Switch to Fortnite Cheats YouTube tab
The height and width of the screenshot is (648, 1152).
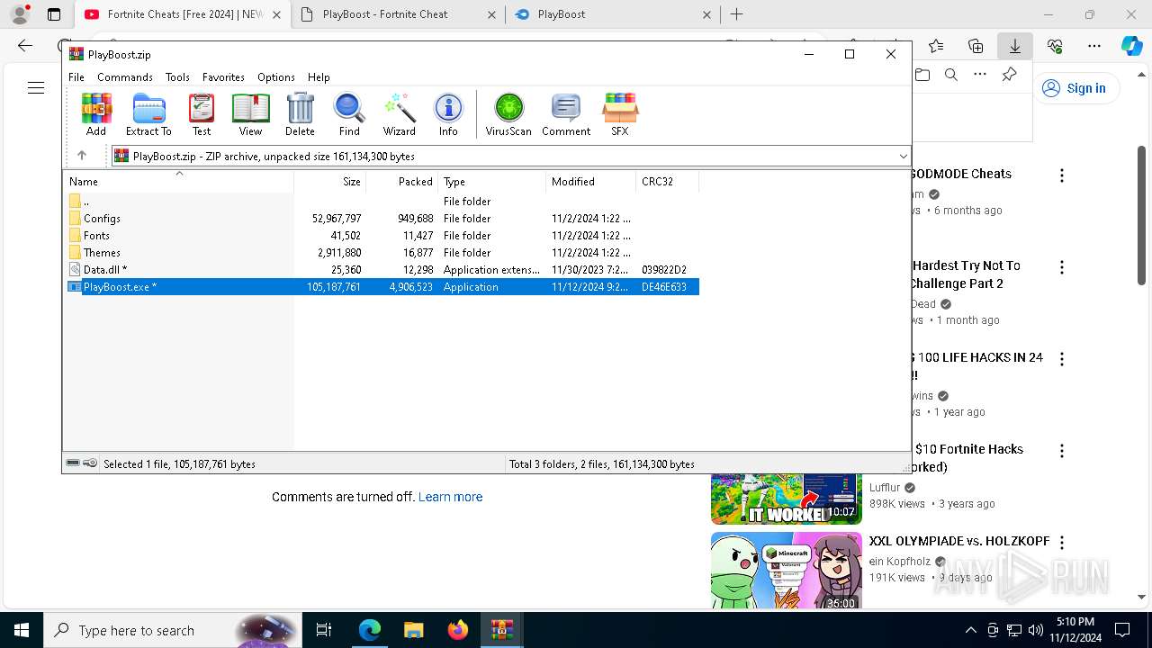tap(182, 14)
